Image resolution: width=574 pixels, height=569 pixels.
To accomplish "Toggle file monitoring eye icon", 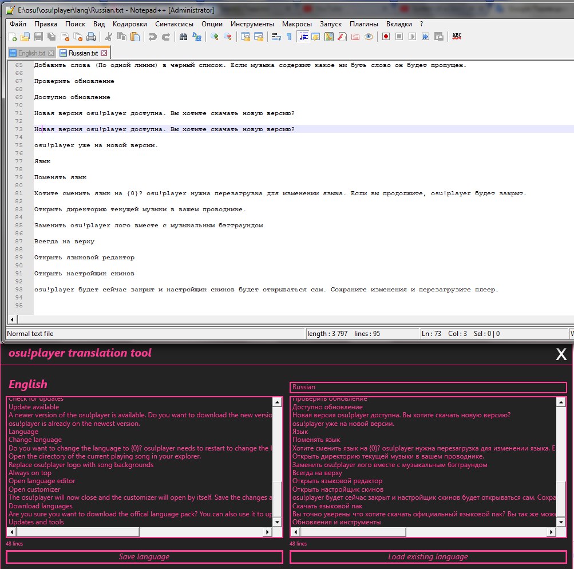I will [x=369, y=37].
